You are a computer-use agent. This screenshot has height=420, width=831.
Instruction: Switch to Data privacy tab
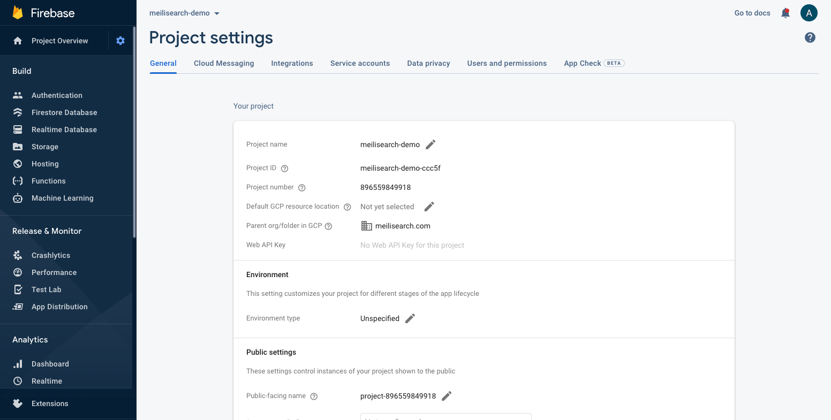pos(428,63)
